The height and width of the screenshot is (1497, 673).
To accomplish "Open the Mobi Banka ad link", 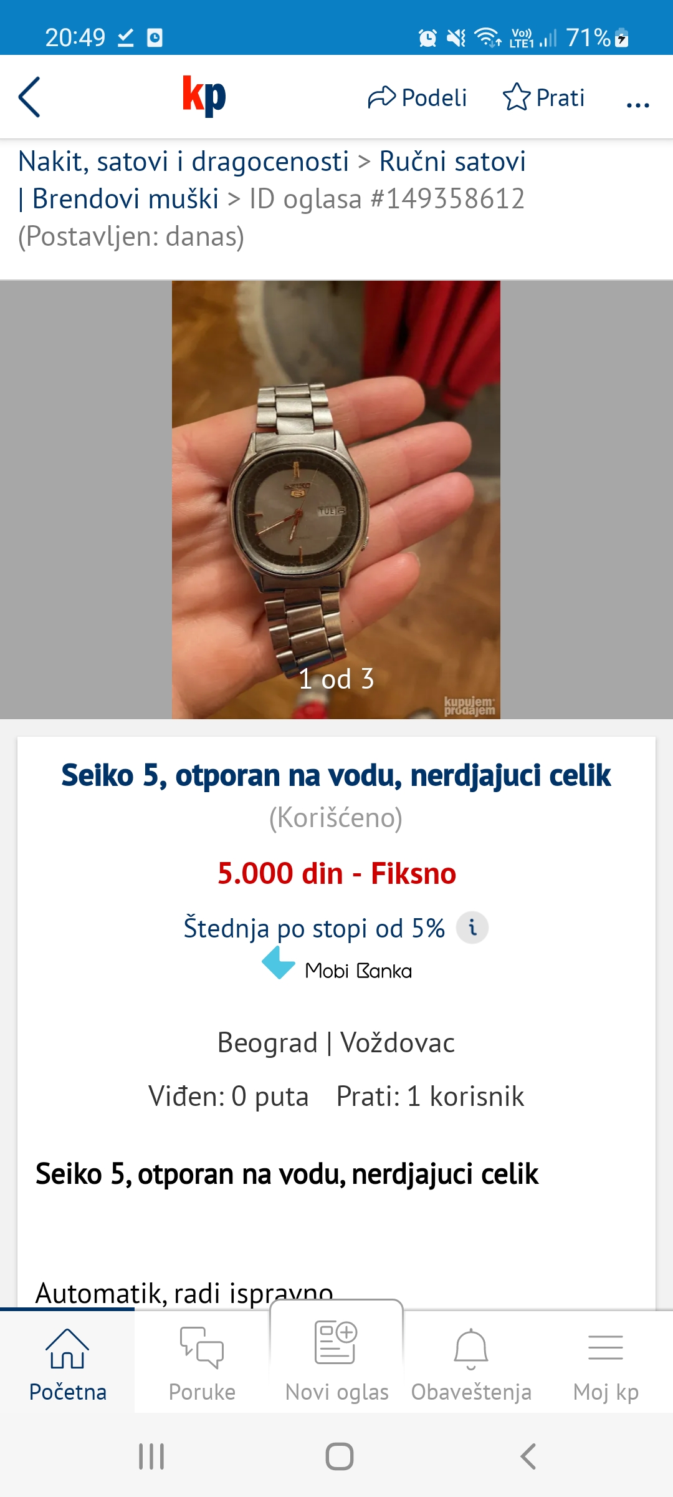I will (336, 964).
